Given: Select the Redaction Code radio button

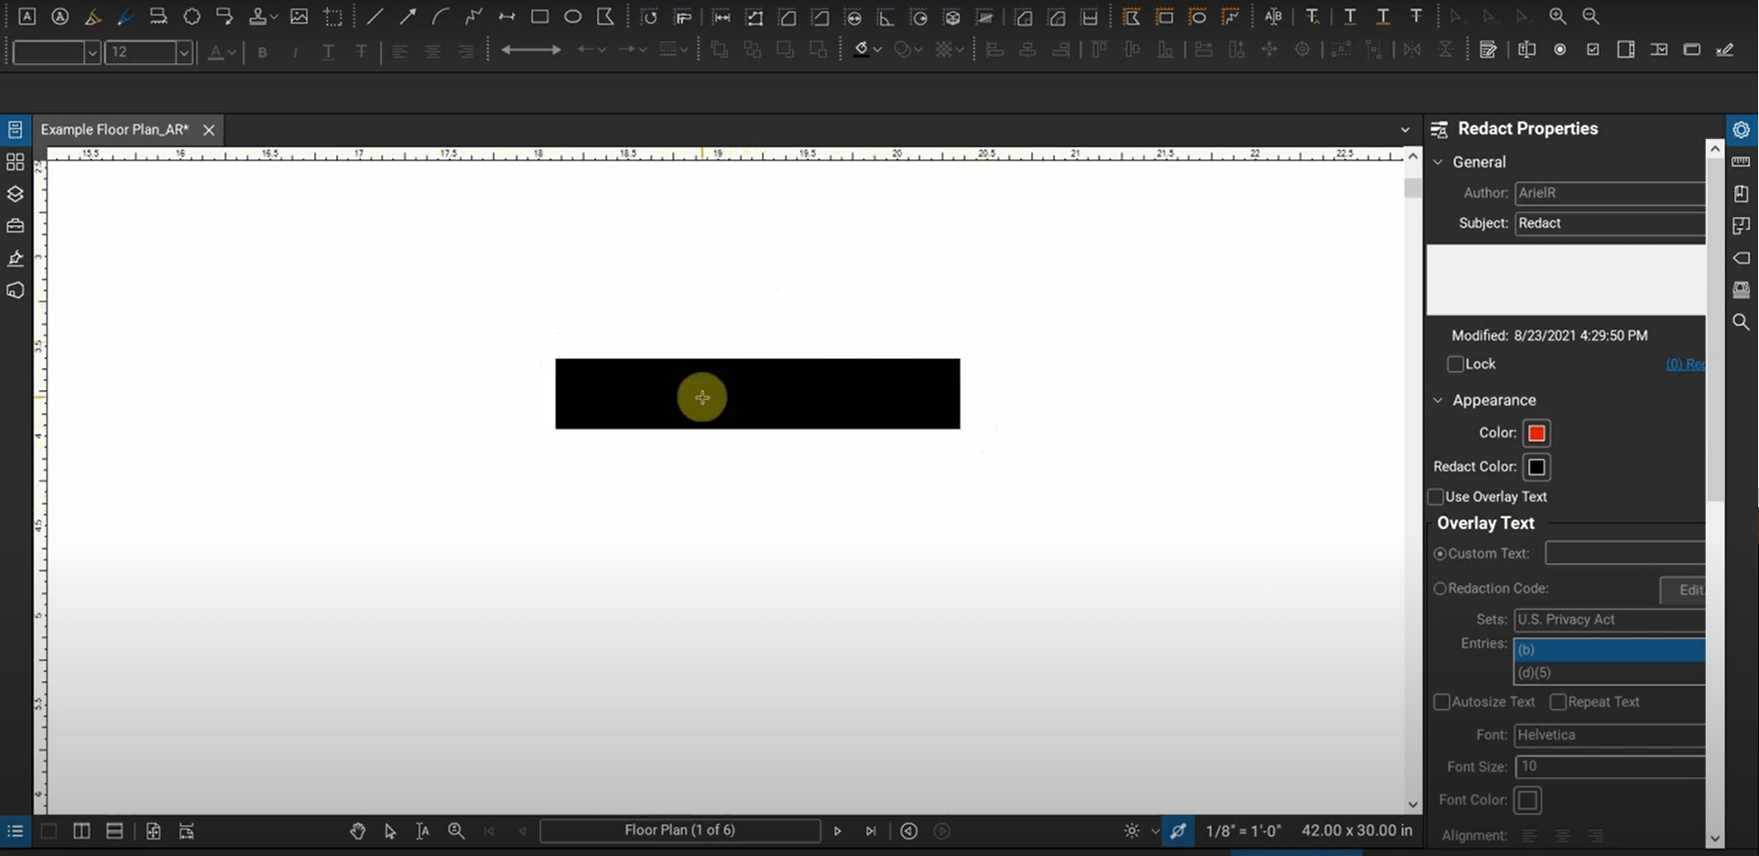Looking at the screenshot, I should pos(1440,589).
